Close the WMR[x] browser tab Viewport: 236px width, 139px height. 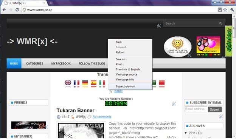[44, 3]
